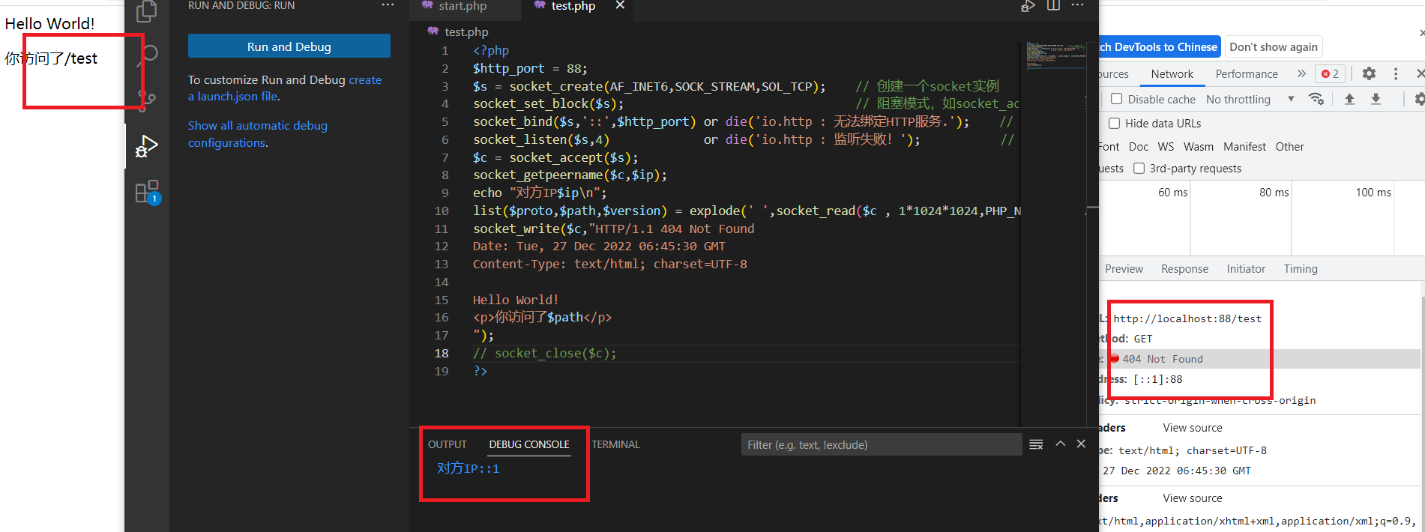Click Show all automatic debug configurations link
Screen dimensions: 1425x532
[258, 134]
